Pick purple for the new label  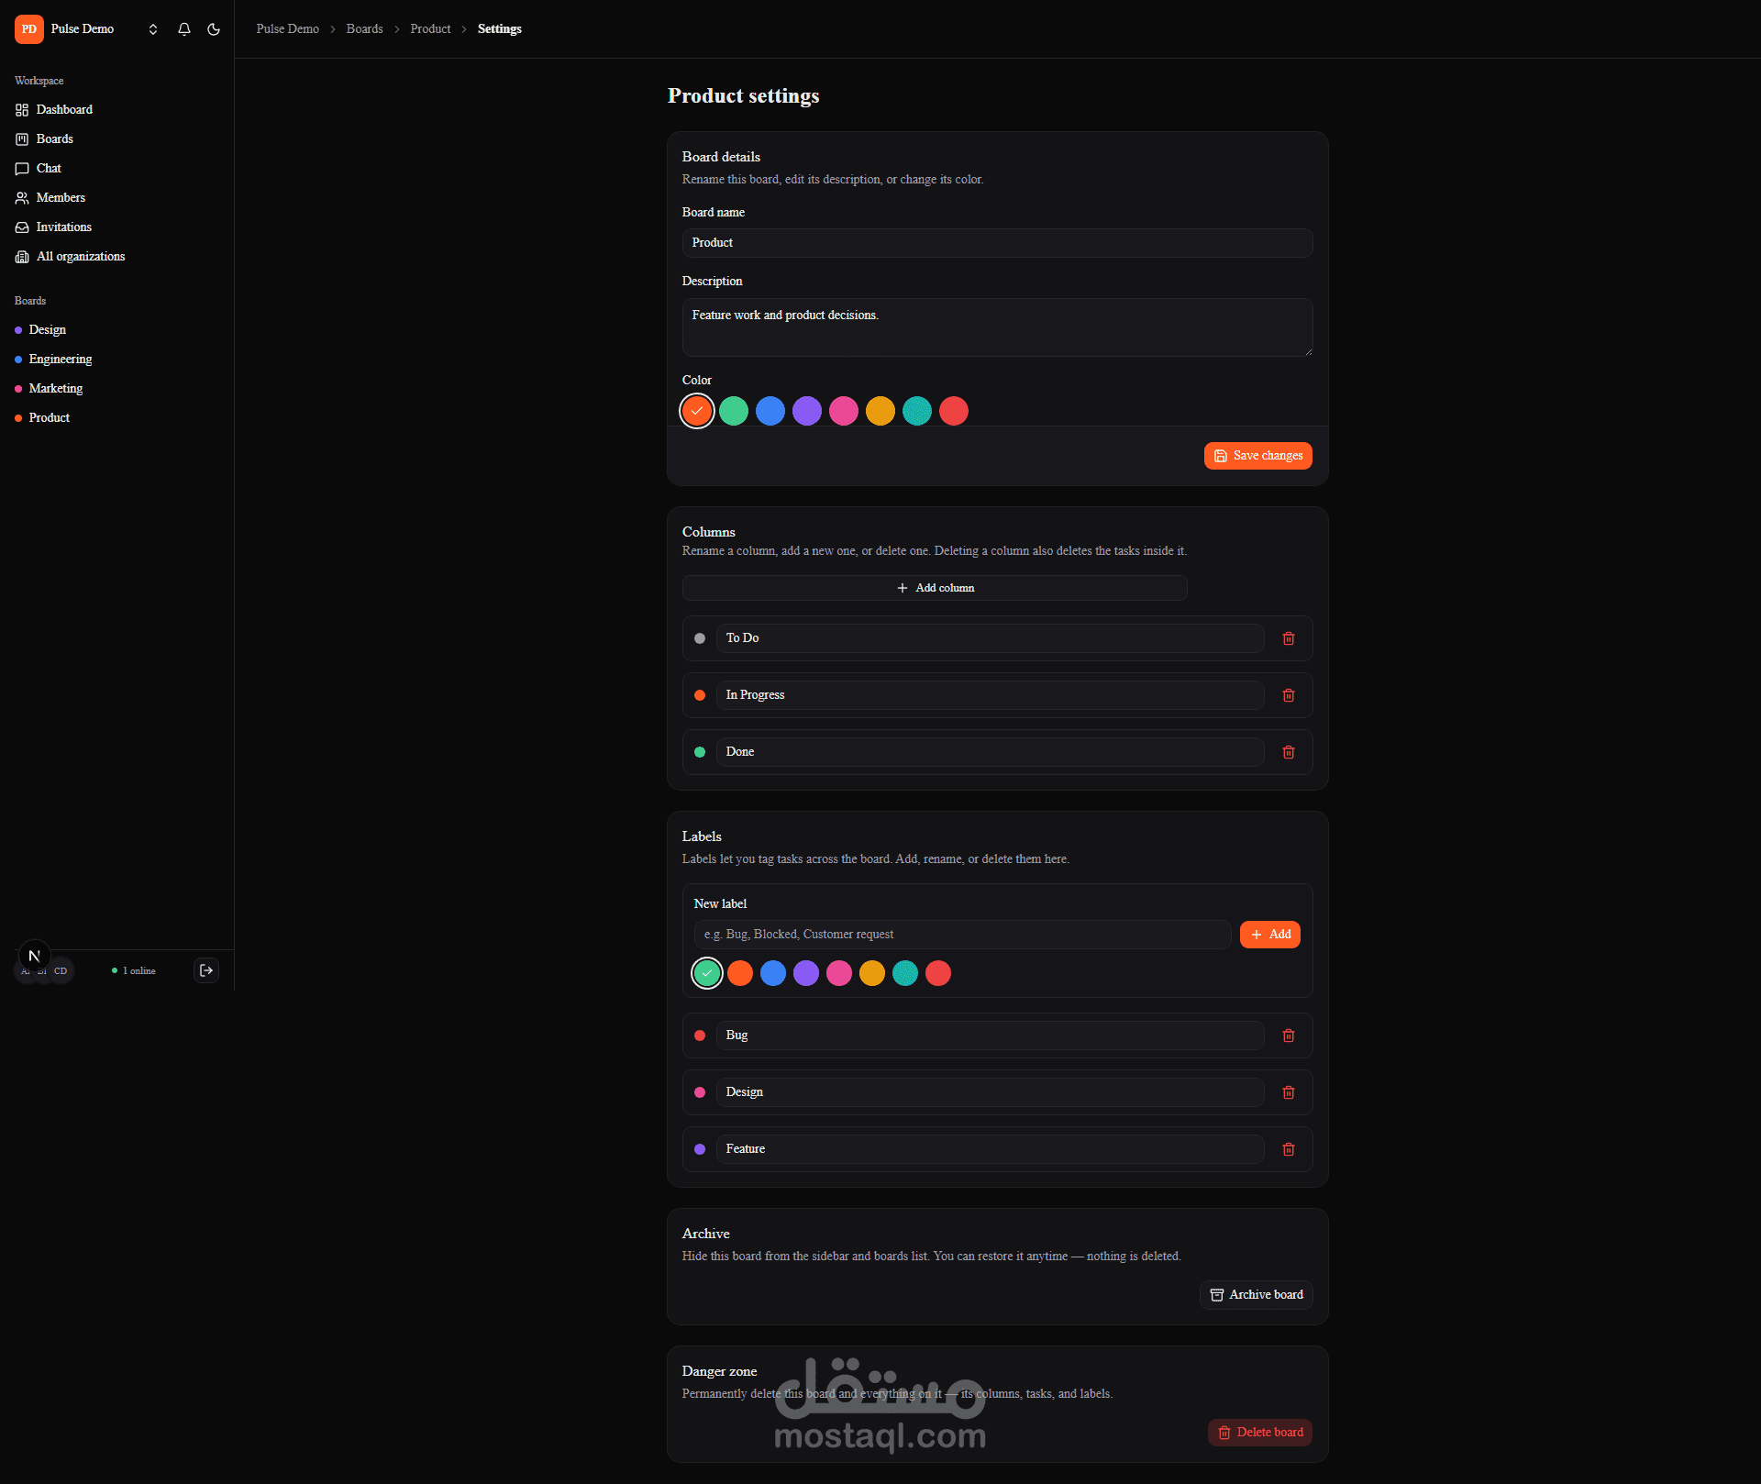806,973
